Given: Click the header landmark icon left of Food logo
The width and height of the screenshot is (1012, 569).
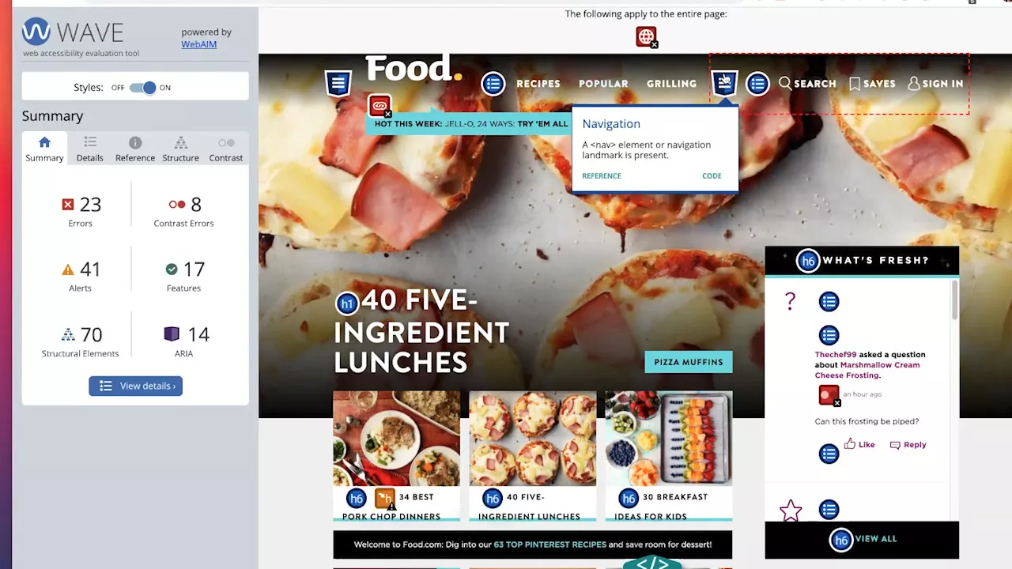Looking at the screenshot, I should click(338, 83).
